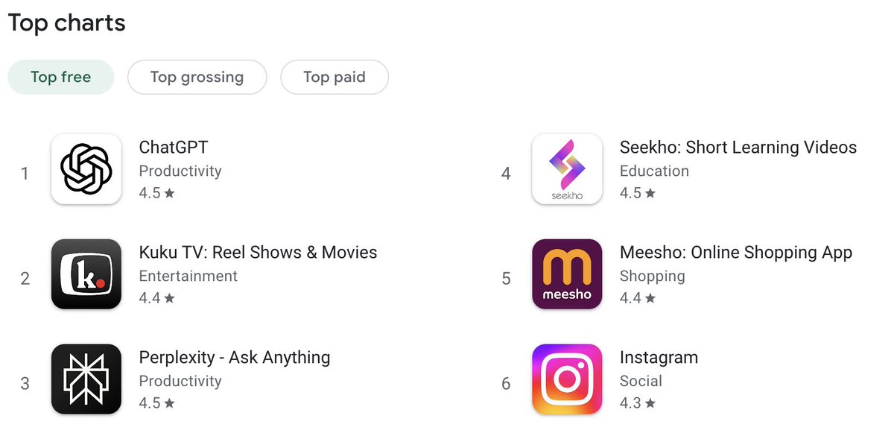Click Instagram's 4.3 star rating
This screenshot has width=894, height=442.
tap(638, 403)
